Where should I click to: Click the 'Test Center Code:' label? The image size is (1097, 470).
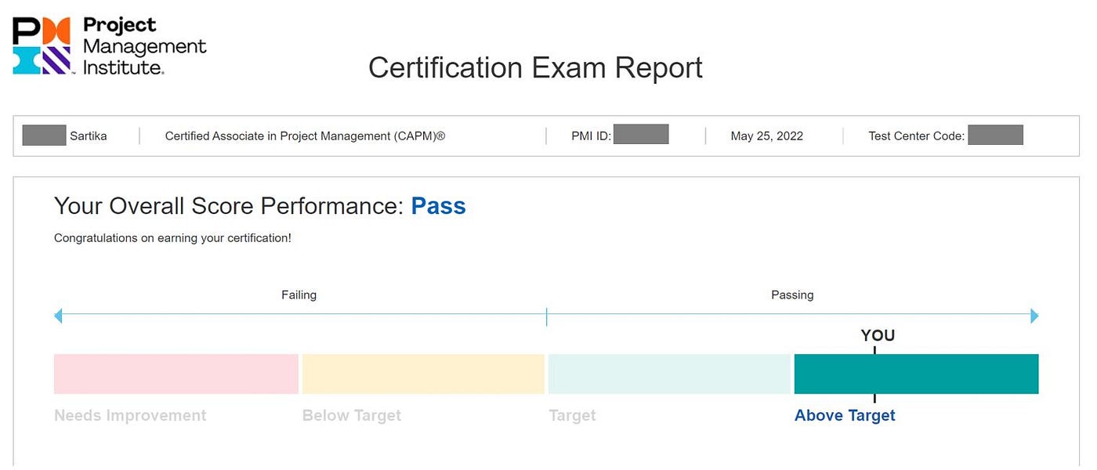[916, 136]
